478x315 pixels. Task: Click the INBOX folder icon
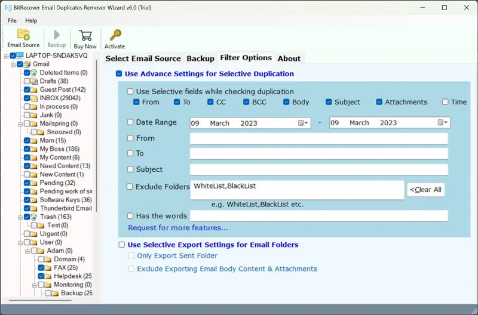pos(34,98)
